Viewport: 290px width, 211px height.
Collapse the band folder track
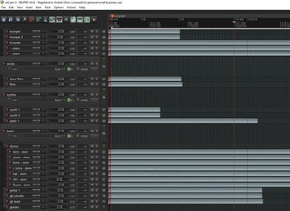(104, 126)
